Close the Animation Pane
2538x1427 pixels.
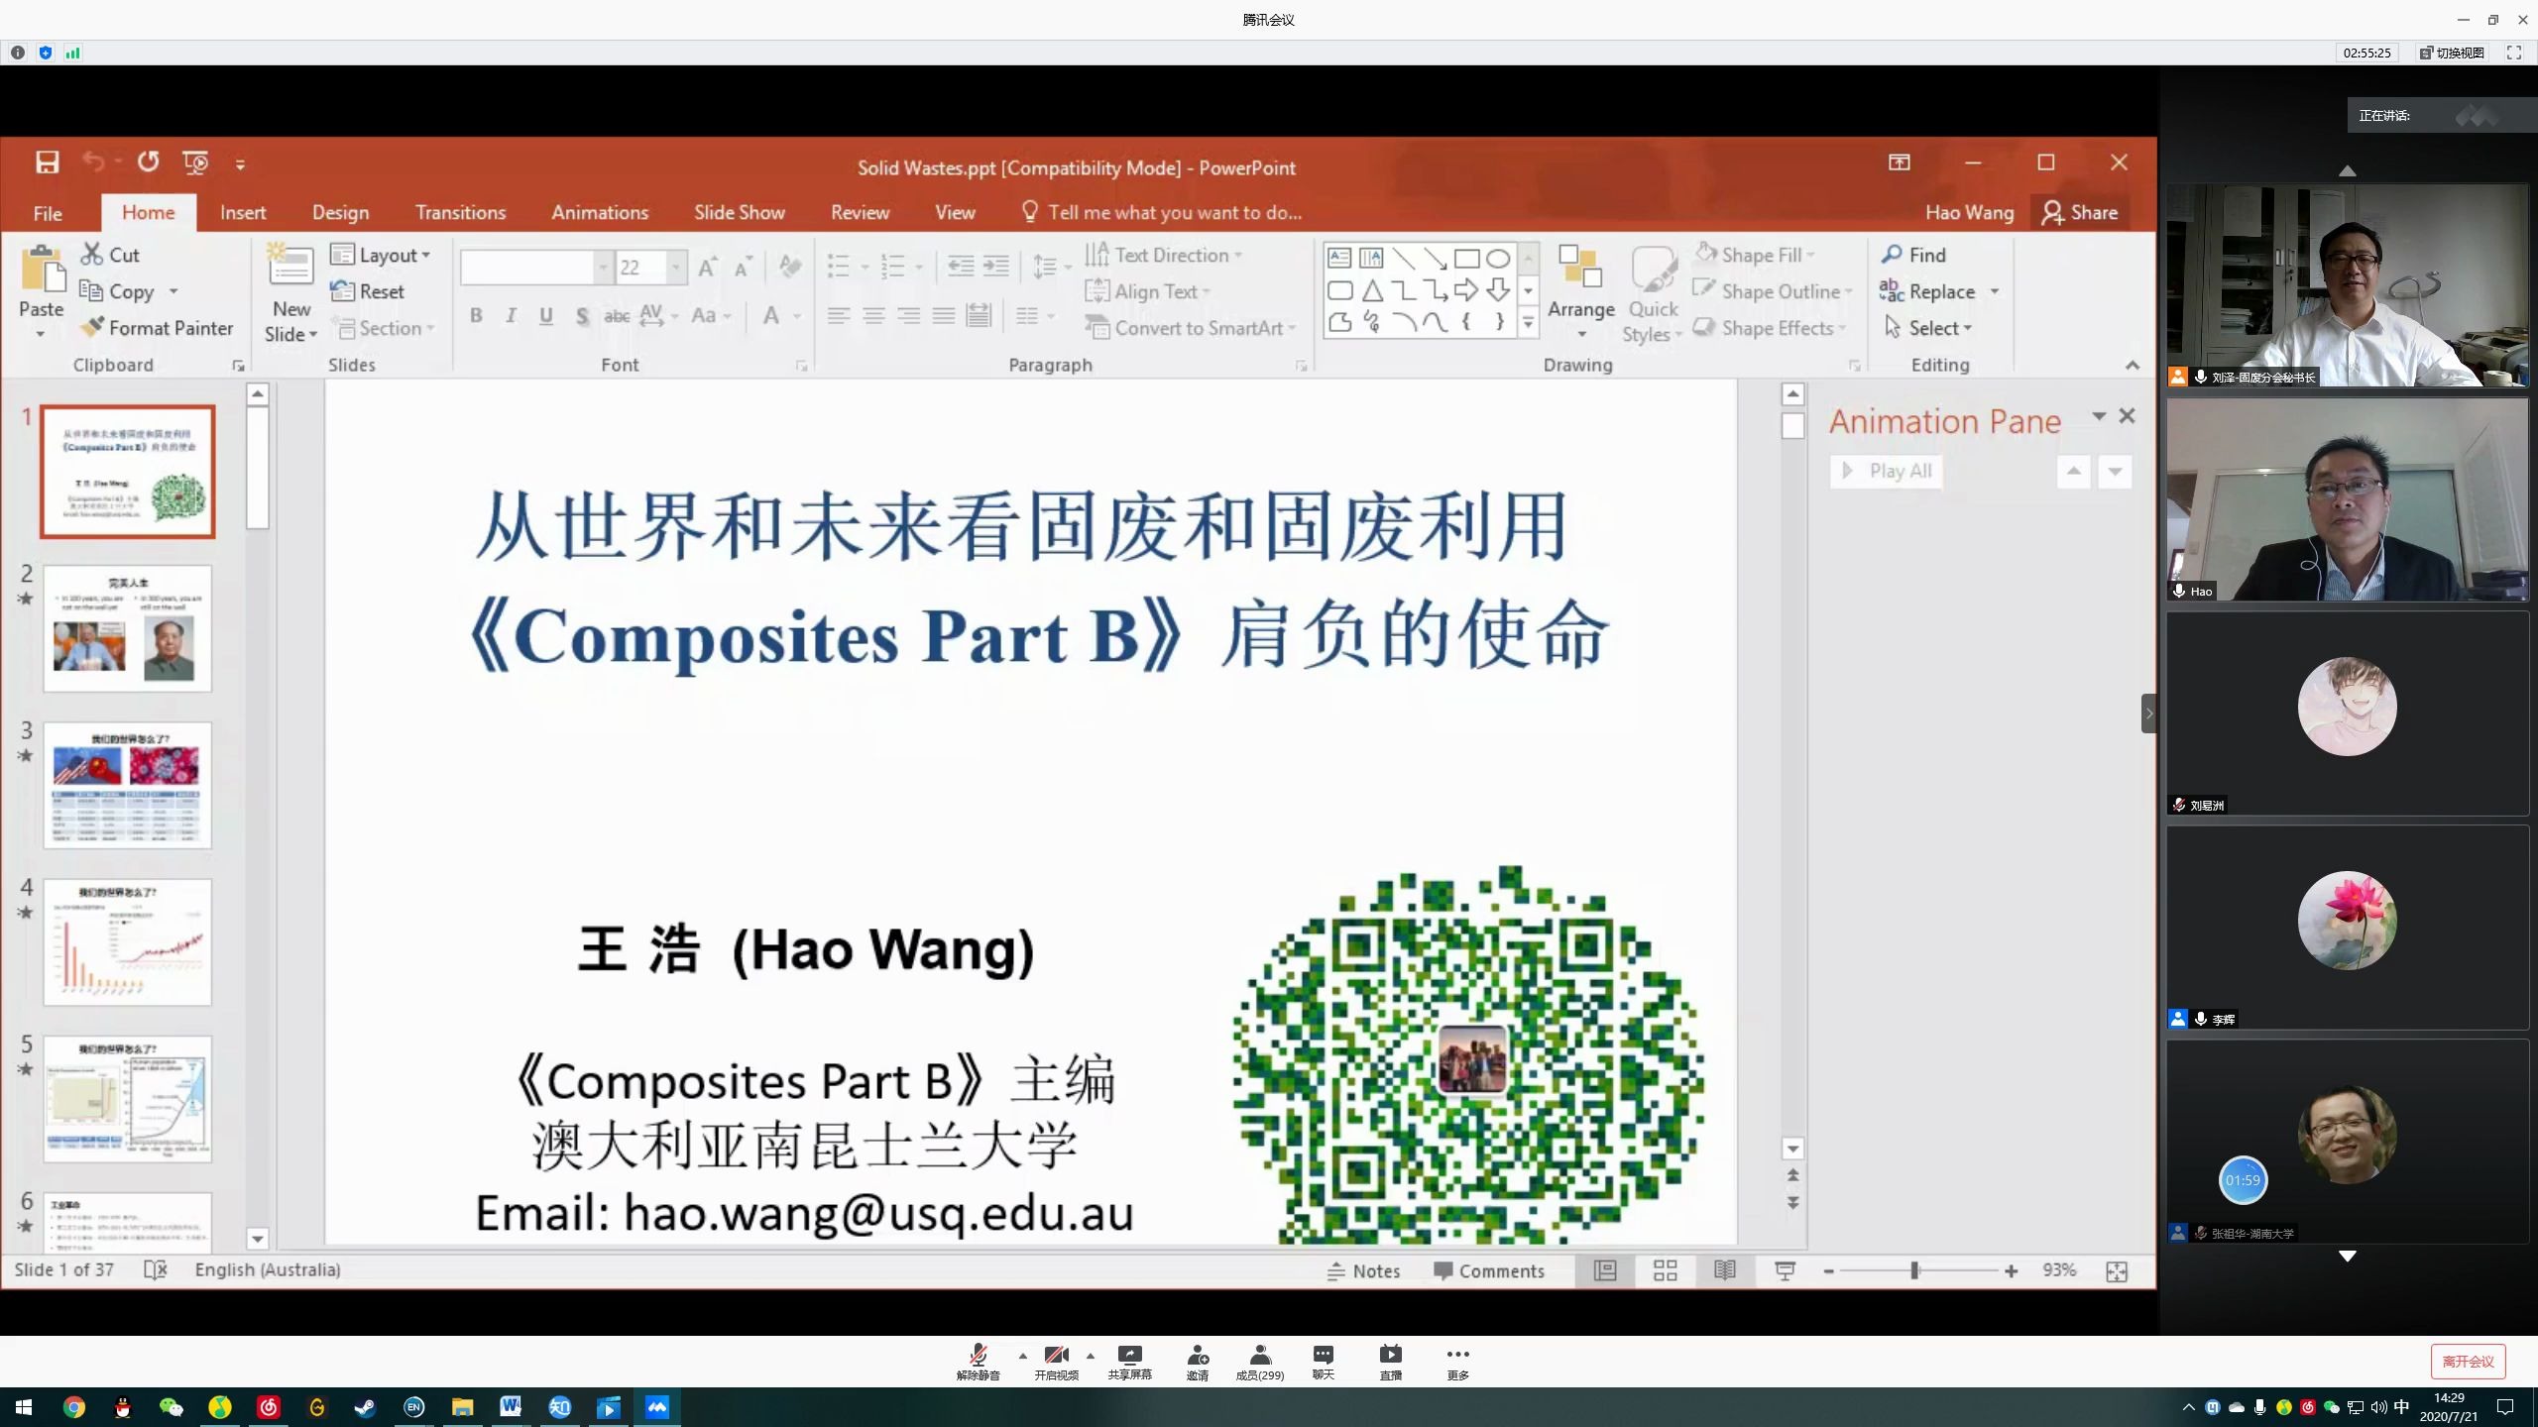2127,416
